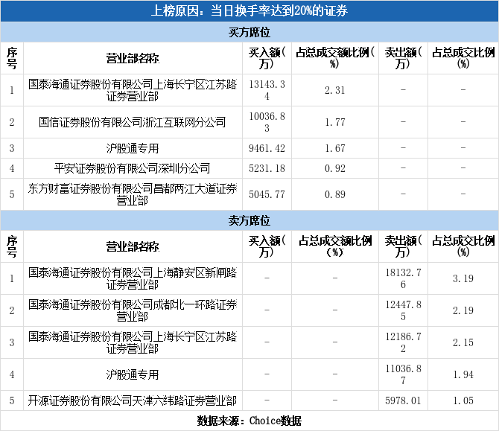Viewport: 499px width, 431px height.
Task: Select seller 开源证券股份有限公司天津六纬路证券营业部
Action: 133,400
